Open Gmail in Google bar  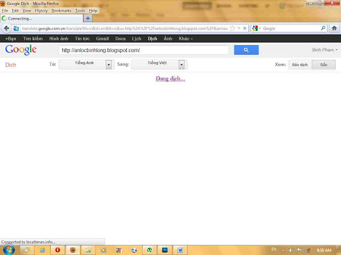[x=102, y=39]
